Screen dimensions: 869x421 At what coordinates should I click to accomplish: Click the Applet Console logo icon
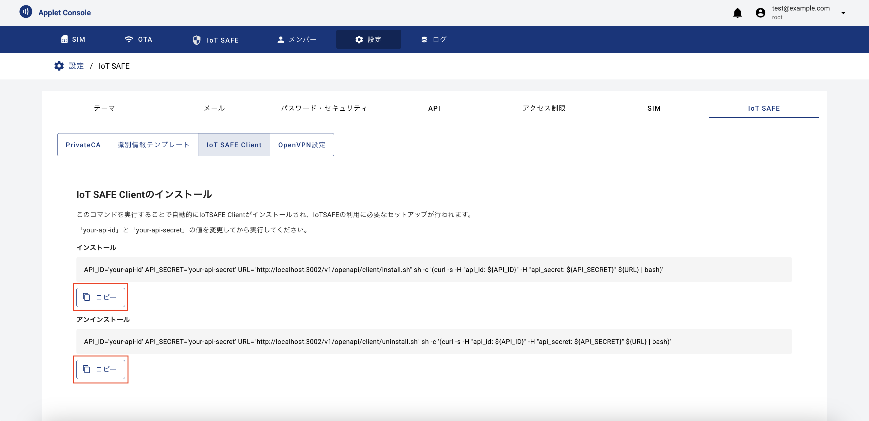tap(26, 12)
